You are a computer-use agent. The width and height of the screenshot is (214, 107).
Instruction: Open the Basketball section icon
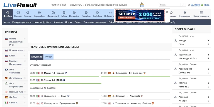click(39, 13)
